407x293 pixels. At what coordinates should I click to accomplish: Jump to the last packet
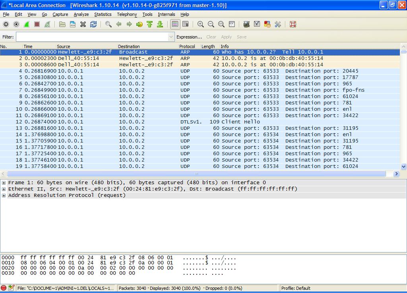click(160, 24)
